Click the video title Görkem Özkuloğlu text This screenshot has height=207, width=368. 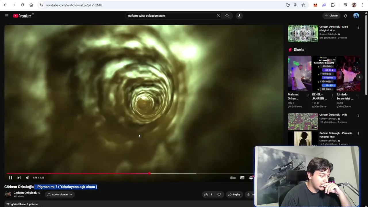(x=19, y=187)
